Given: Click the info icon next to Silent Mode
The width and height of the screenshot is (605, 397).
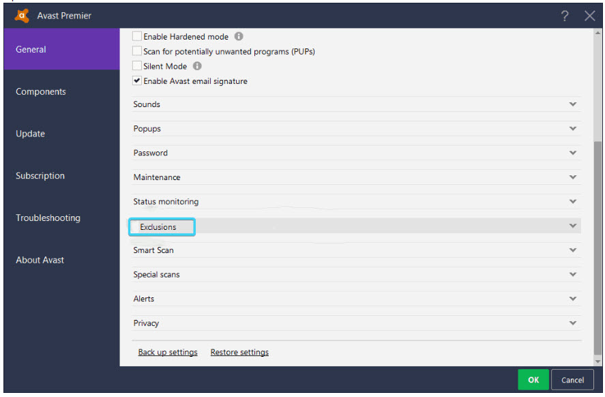Looking at the screenshot, I should 196,66.
